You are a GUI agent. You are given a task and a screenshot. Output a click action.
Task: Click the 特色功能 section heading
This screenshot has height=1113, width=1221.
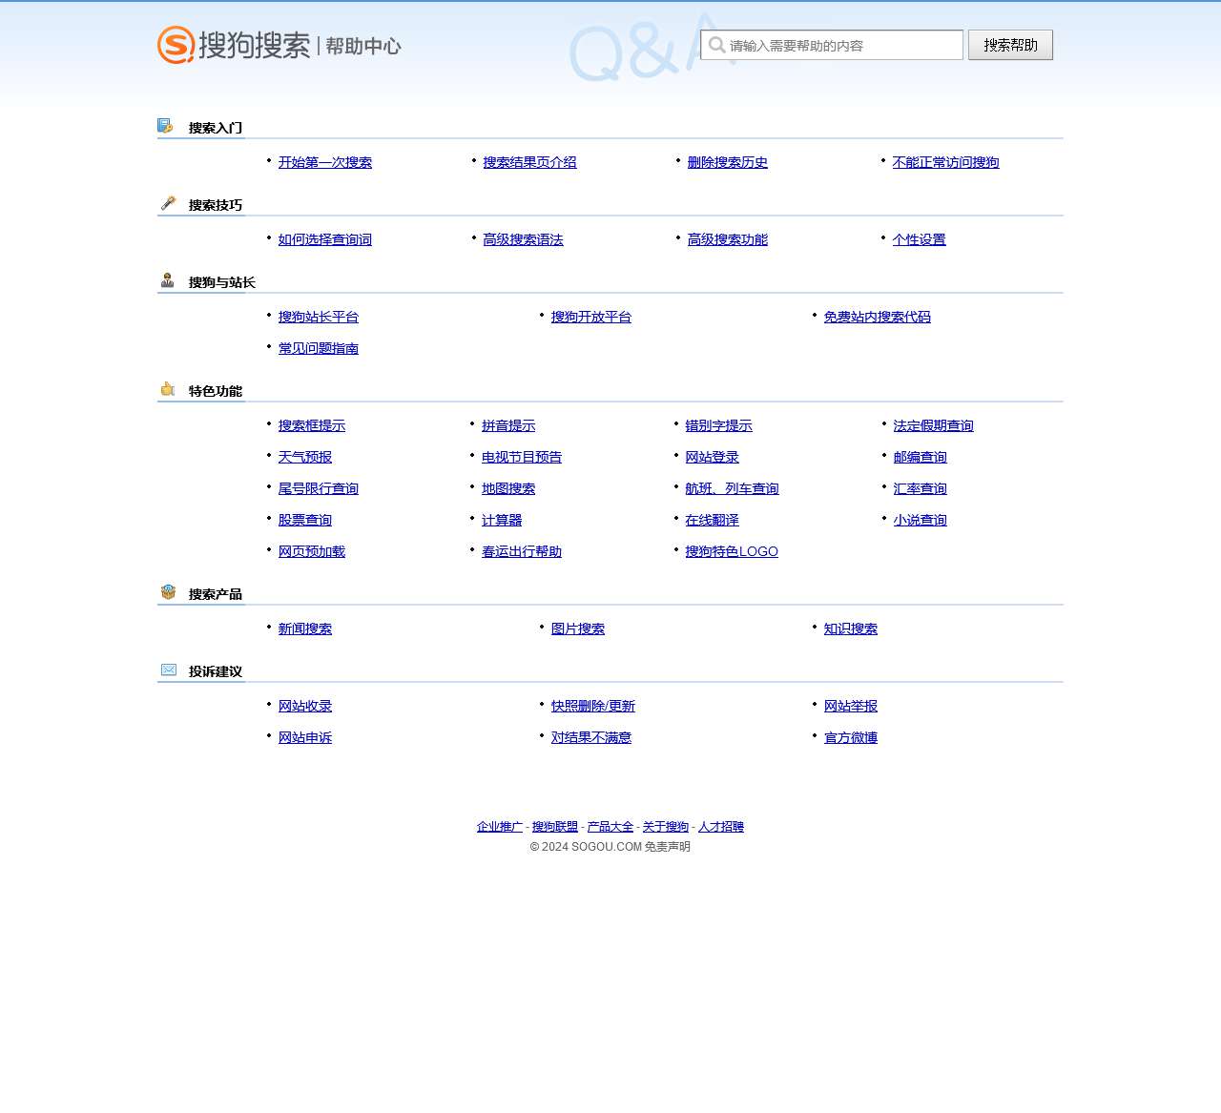(216, 391)
